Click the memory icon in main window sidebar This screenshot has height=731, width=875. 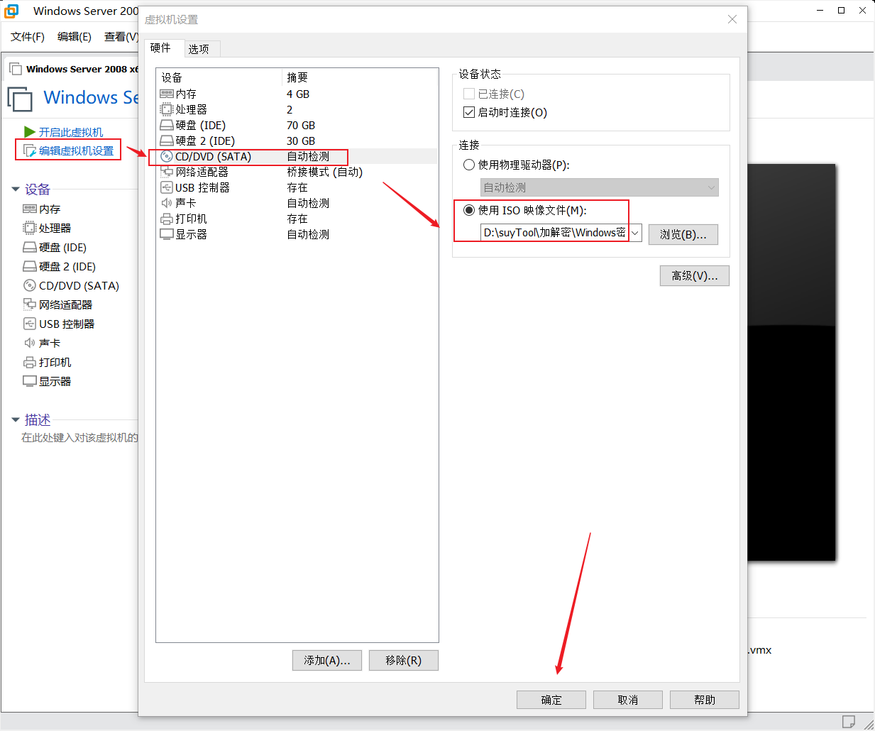click(x=30, y=209)
